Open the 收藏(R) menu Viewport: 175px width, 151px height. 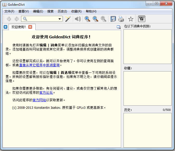[76, 11]
